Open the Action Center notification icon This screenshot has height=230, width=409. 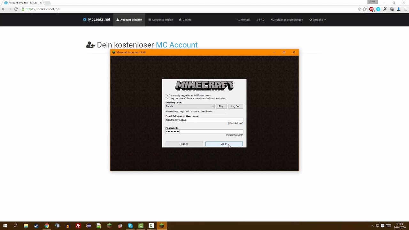(382, 226)
